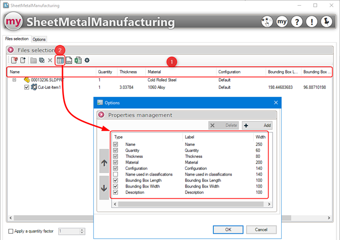Switch to the Options tab

tap(39, 39)
